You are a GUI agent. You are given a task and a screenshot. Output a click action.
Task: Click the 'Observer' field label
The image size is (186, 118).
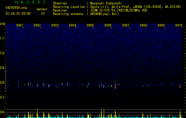pos(60,3)
